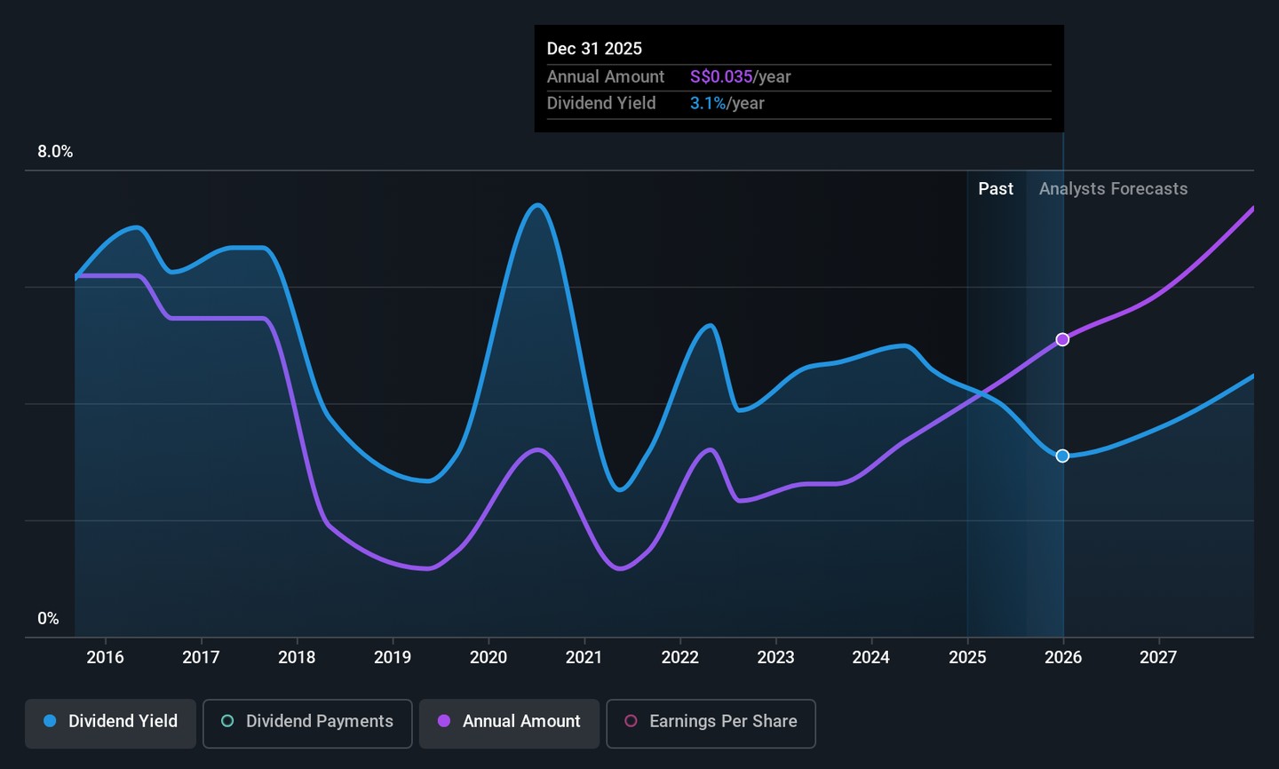Click the Analysts Forecasts label
Viewport: 1279px width, 769px height.
pyautogui.click(x=1113, y=189)
